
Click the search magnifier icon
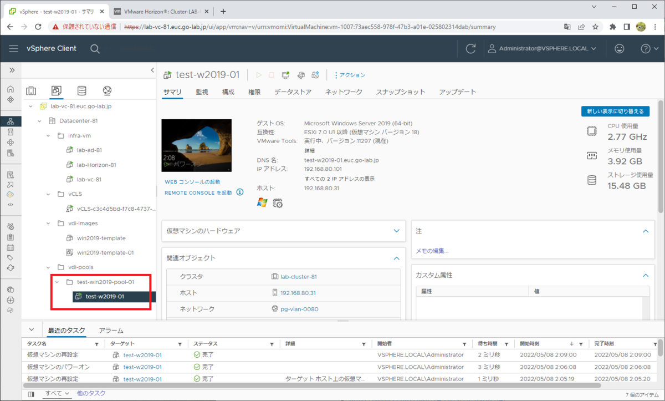click(95, 49)
